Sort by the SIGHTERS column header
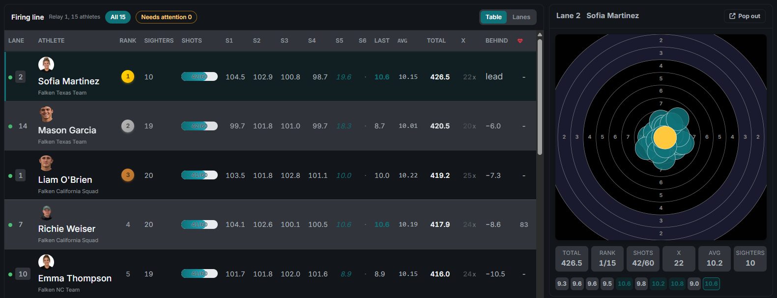Viewport: 777px width, 298px height. (x=159, y=41)
